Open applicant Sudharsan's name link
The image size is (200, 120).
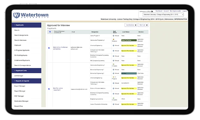tap(60, 47)
